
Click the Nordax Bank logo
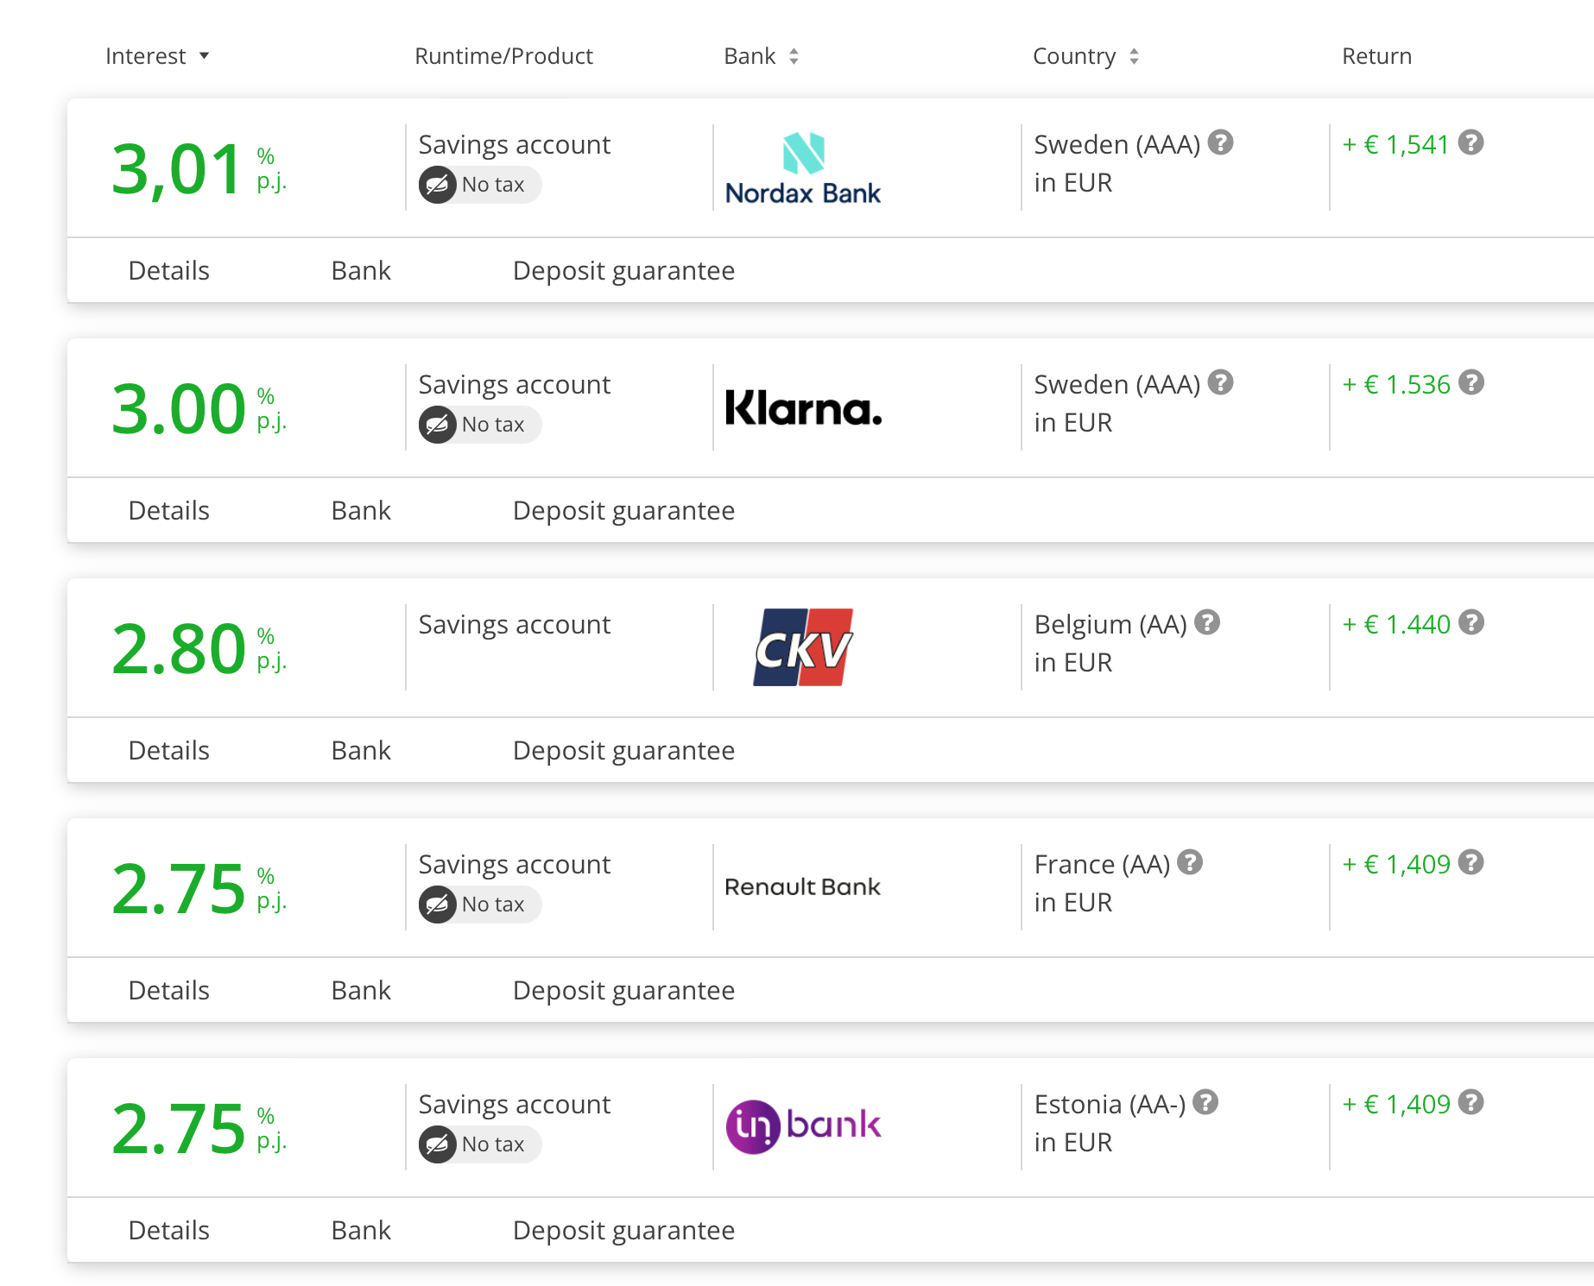click(x=803, y=168)
